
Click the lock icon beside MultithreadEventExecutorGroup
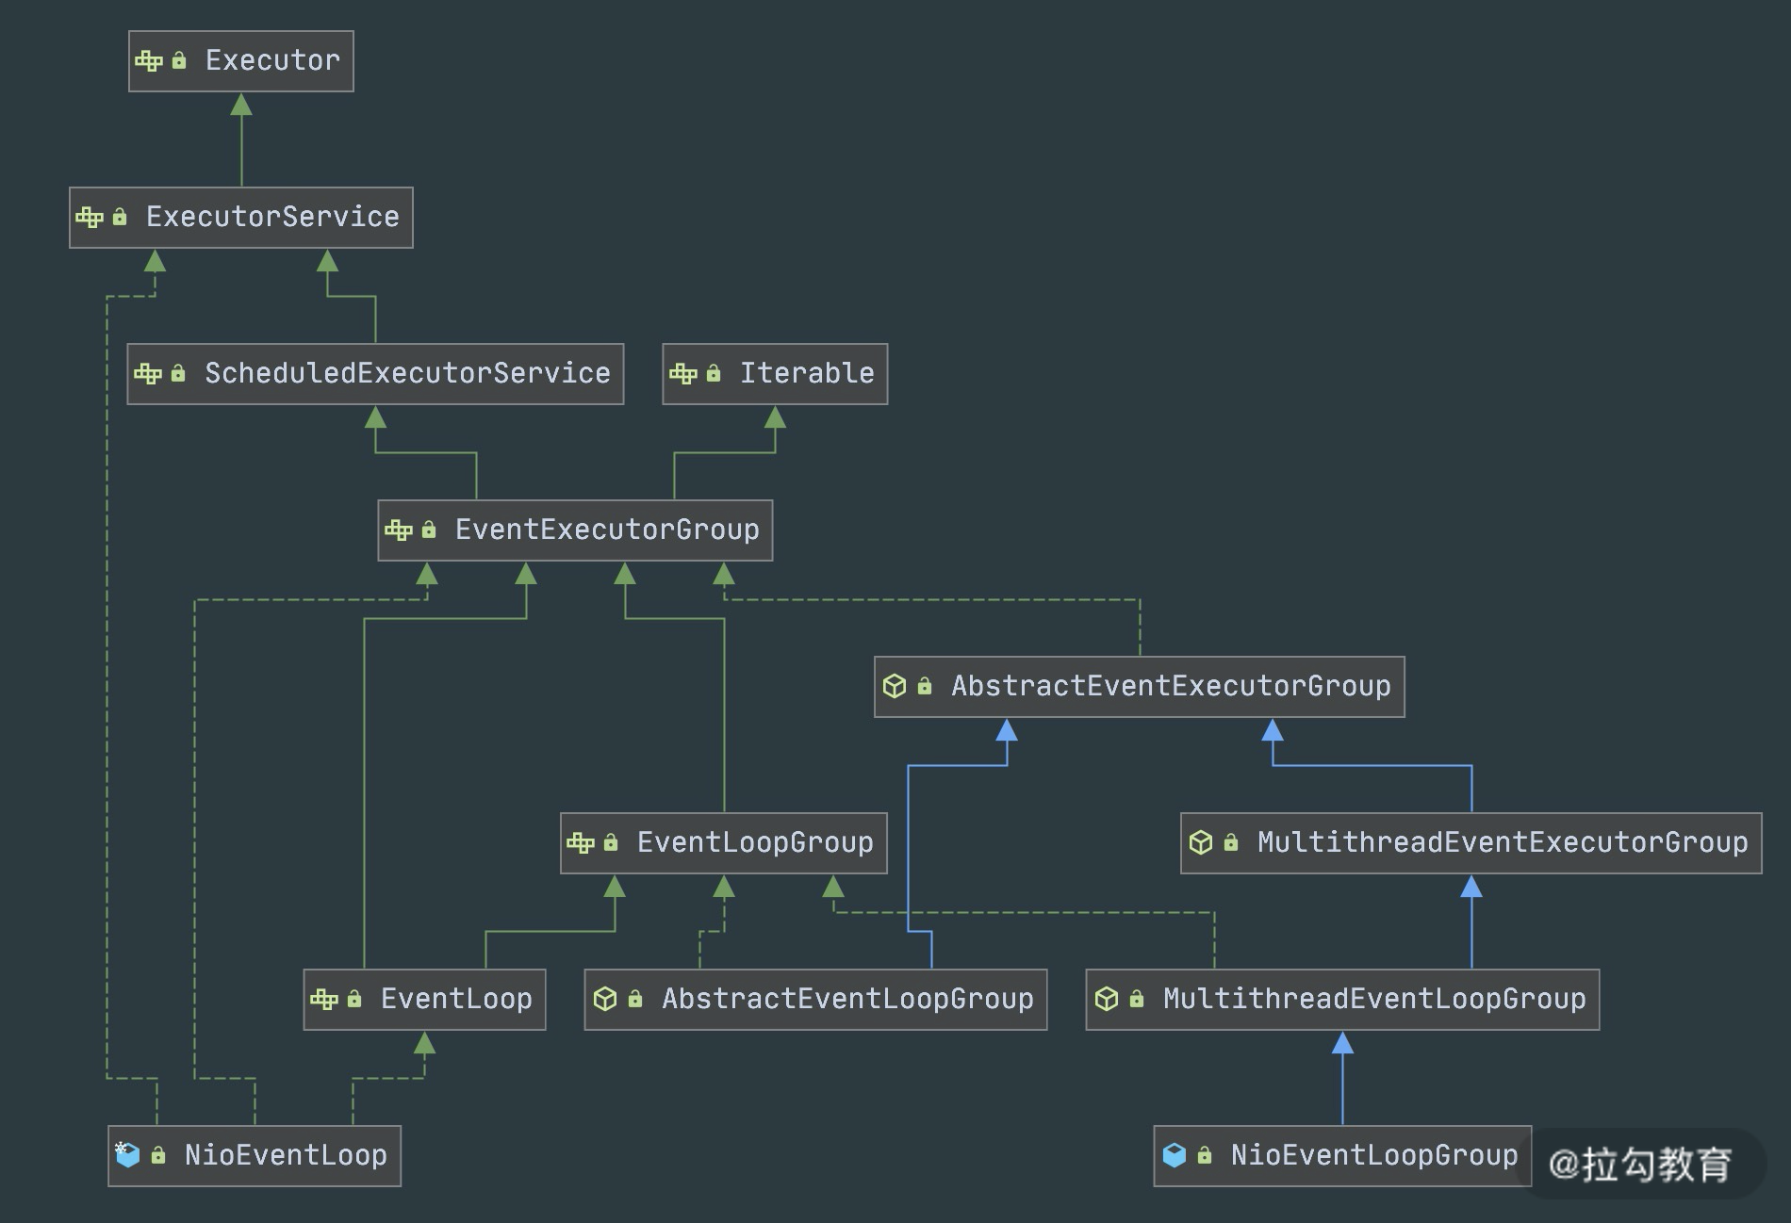pos(1230,842)
